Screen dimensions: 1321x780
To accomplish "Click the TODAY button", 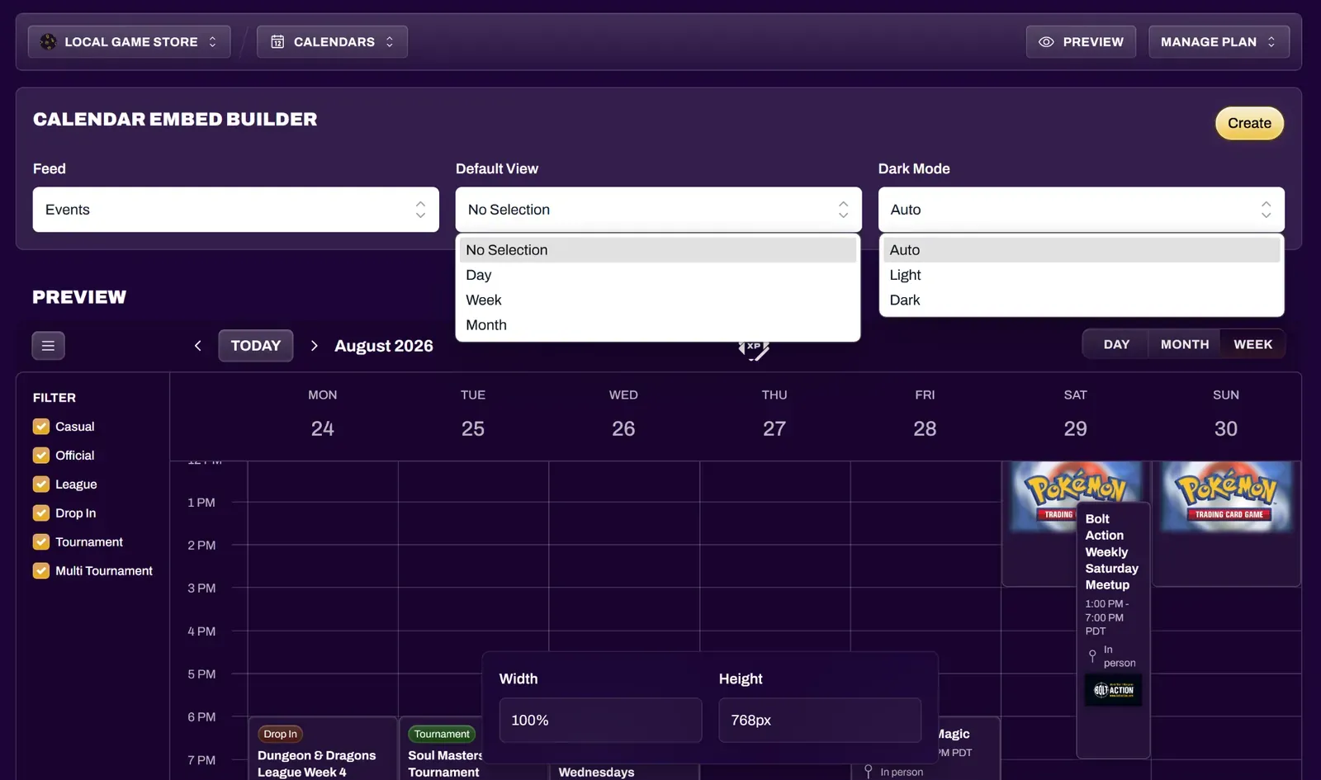I will [256, 346].
